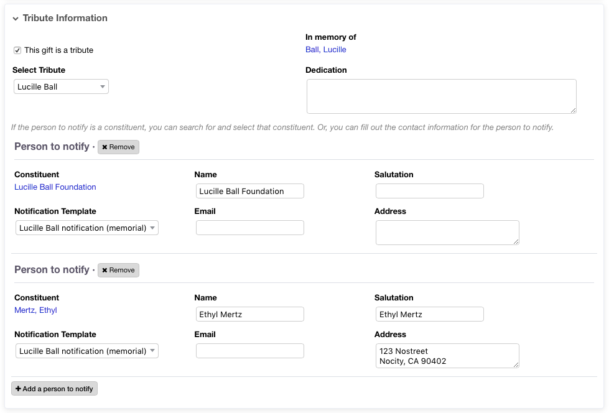Screen dimensions: 609x413
Task: Click the Email field for Ethyl Mertz
Action: pyautogui.click(x=249, y=351)
